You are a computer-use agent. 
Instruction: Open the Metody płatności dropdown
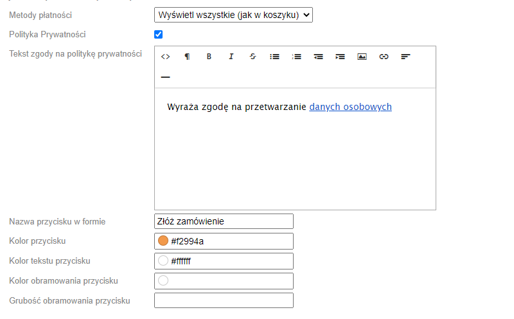[x=233, y=15]
